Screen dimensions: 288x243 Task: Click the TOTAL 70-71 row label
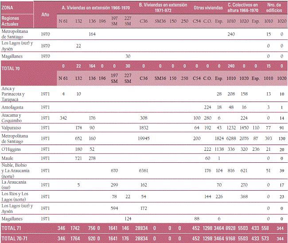[x=14, y=238]
